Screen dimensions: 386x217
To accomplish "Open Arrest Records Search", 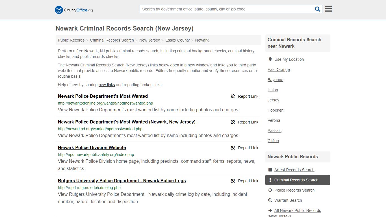I will [x=294, y=170].
